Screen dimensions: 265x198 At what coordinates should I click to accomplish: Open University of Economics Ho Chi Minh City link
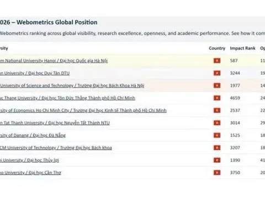pos(83,111)
